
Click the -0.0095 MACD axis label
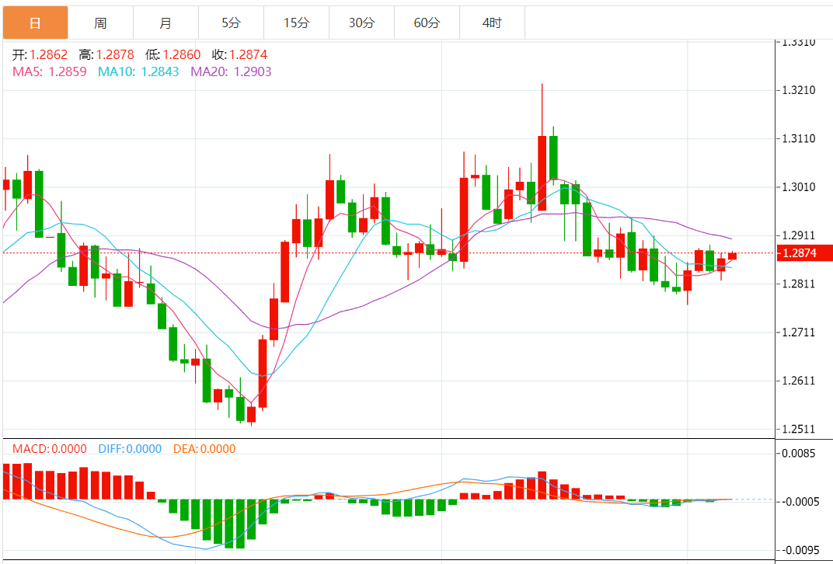tap(800, 550)
